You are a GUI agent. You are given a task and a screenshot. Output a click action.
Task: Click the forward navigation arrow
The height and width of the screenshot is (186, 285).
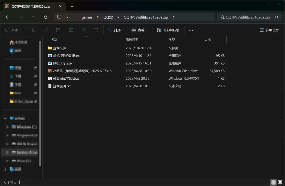pos(20,17)
